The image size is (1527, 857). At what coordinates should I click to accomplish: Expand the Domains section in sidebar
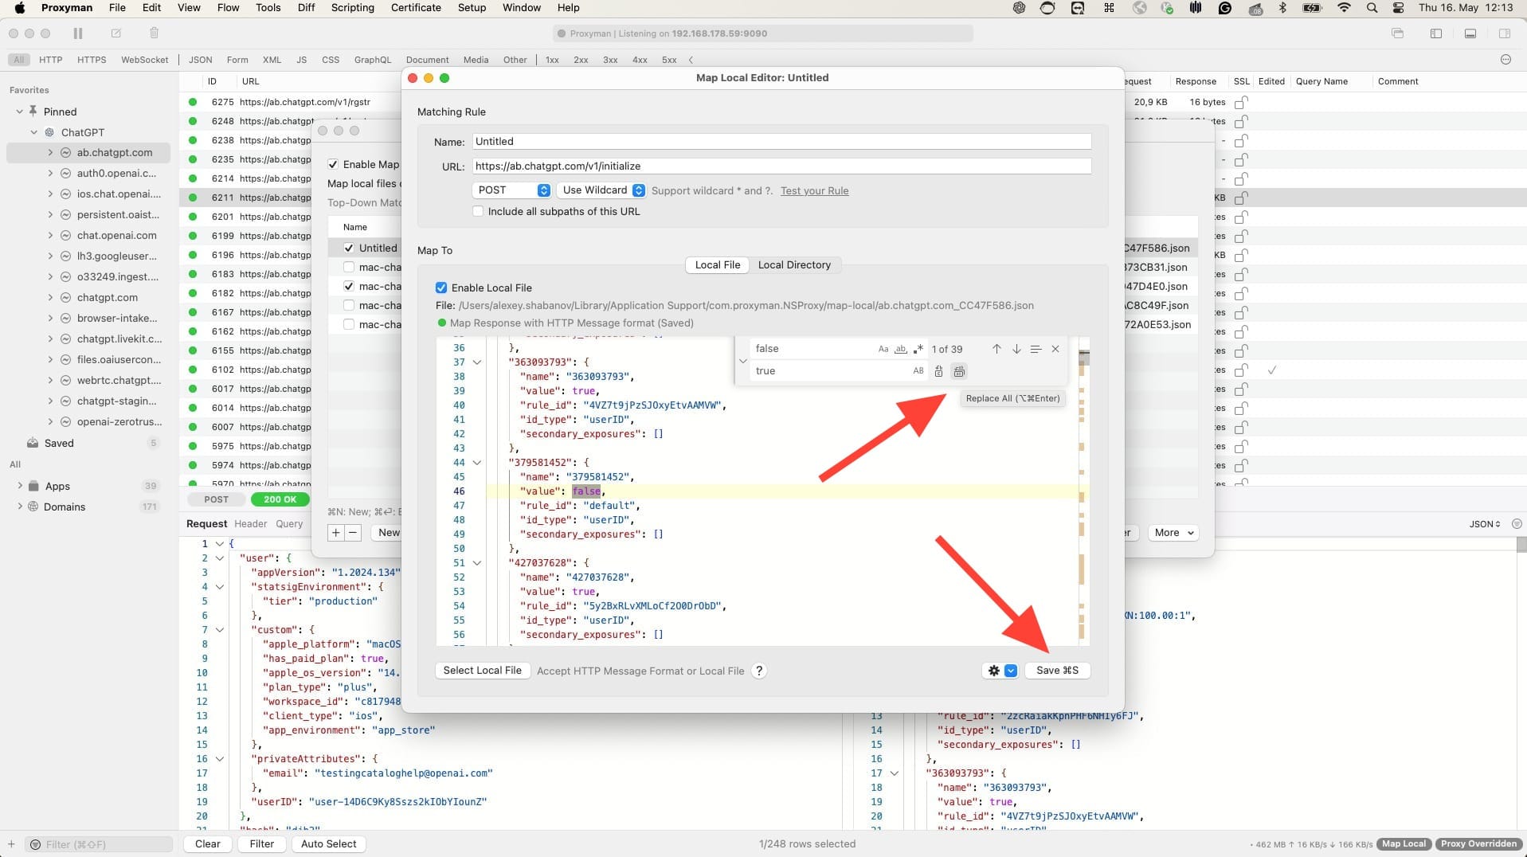click(20, 507)
